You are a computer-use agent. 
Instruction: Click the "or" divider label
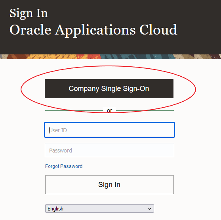[x=110, y=110]
